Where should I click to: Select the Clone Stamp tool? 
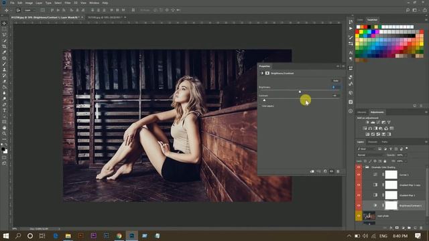[4, 70]
